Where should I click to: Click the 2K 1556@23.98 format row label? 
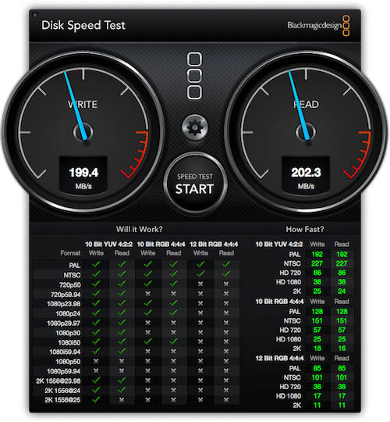[58, 381]
